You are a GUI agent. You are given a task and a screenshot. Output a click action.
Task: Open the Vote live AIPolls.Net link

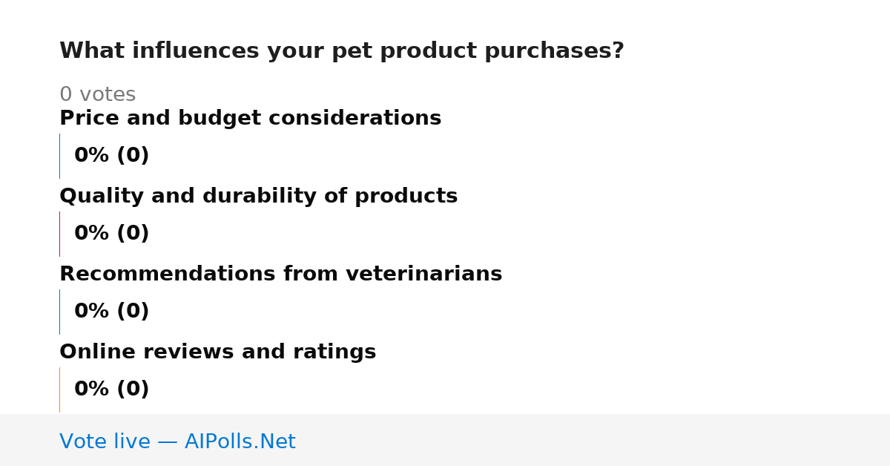pyautogui.click(x=177, y=442)
